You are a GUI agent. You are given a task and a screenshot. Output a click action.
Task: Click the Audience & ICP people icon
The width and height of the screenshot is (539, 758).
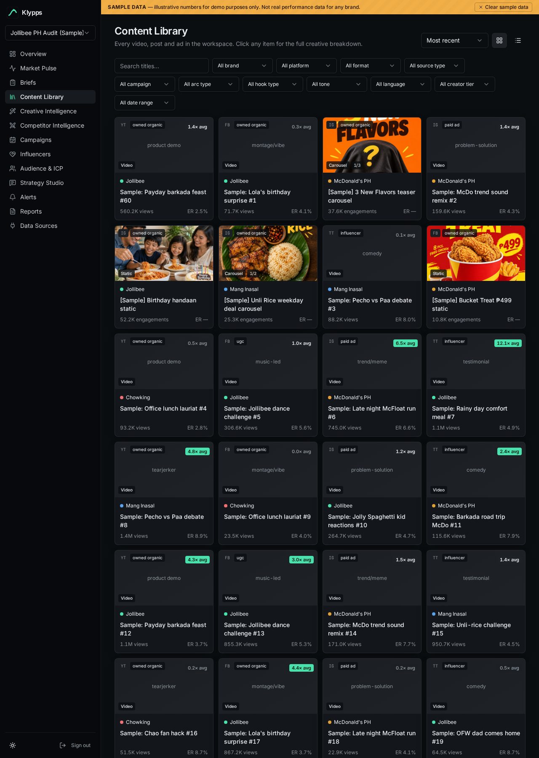[13, 168]
